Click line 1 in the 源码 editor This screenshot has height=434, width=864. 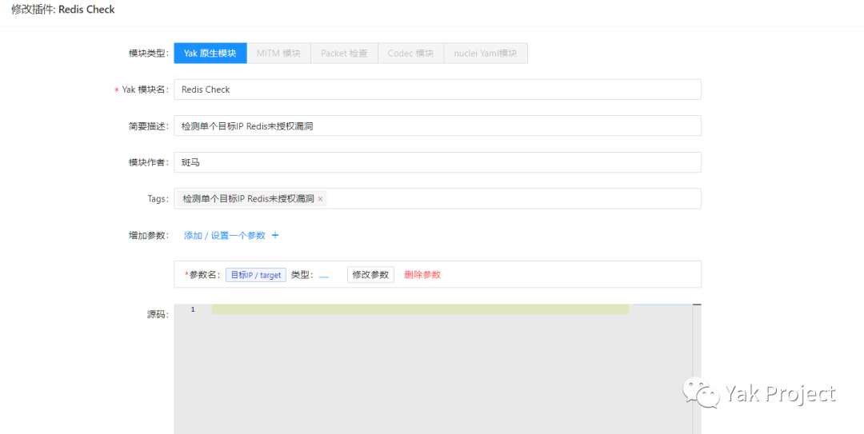pyautogui.click(x=420, y=309)
